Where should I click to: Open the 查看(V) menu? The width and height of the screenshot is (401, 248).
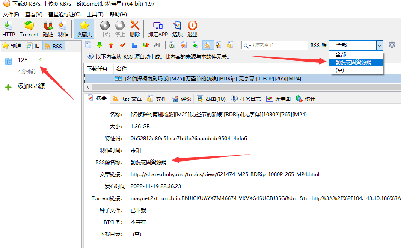(x=33, y=14)
